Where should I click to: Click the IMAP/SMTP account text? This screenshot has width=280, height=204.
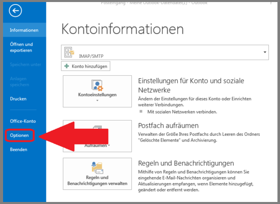coord(91,56)
